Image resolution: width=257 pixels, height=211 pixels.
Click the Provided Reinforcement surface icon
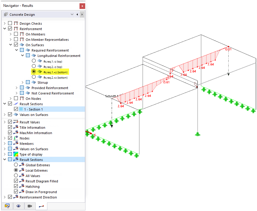tap(28, 88)
